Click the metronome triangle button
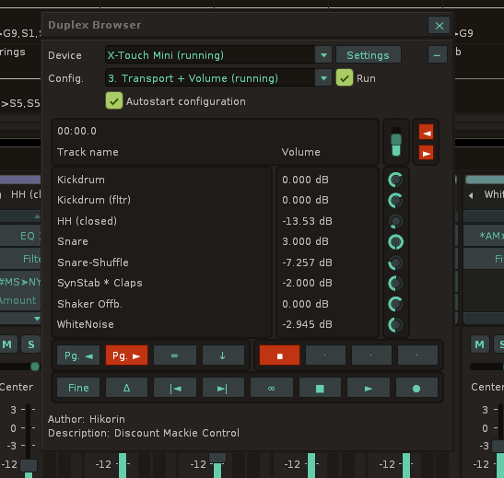The image size is (504, 478). point(126,388)
